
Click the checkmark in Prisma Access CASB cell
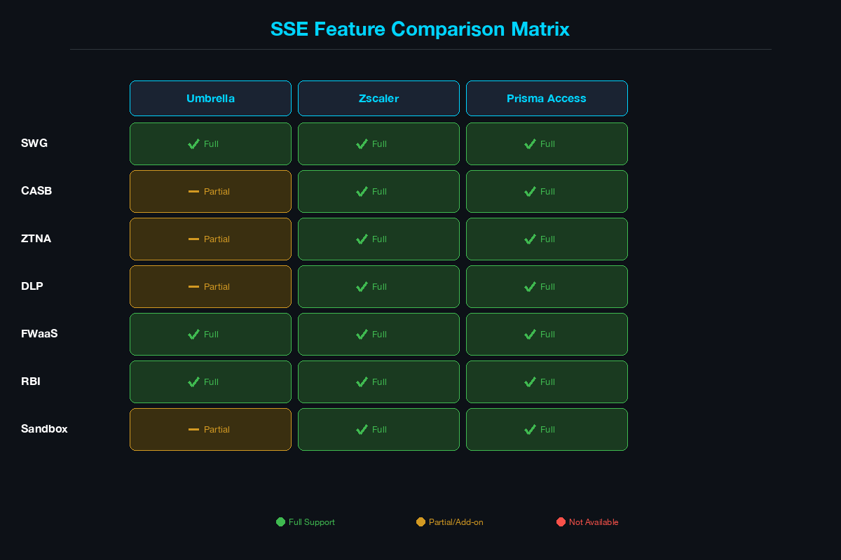[x=531, y=191]
